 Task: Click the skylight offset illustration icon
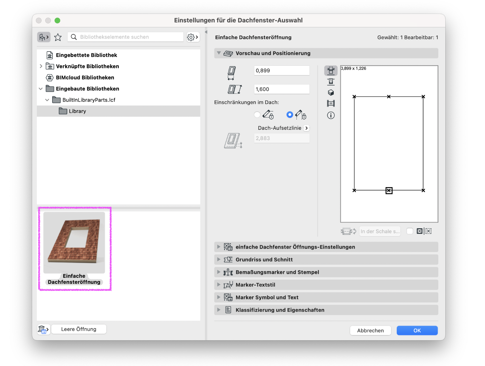click(x=233, y=141)
